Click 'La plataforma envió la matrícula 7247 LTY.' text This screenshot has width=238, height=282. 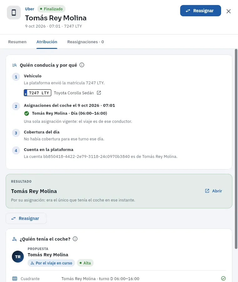pos(64,83)
